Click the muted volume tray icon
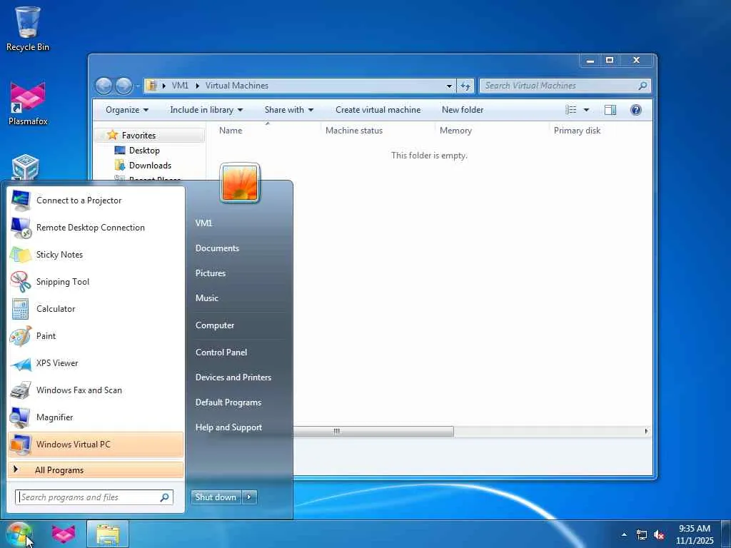 coord(659,535)
